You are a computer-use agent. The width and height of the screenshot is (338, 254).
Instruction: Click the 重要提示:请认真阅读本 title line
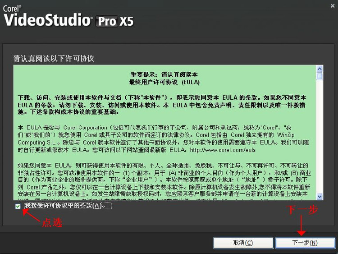(x=164, y=75)
